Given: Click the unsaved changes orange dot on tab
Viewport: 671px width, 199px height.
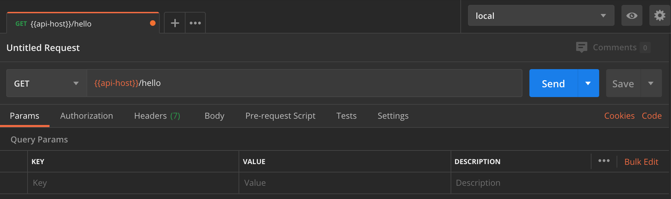Looking at the screenshot, I should (x=153, y=23).
